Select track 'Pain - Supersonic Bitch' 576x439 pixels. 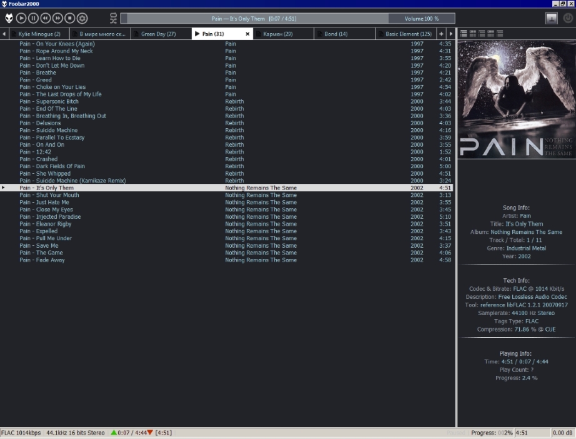(226, 101)
